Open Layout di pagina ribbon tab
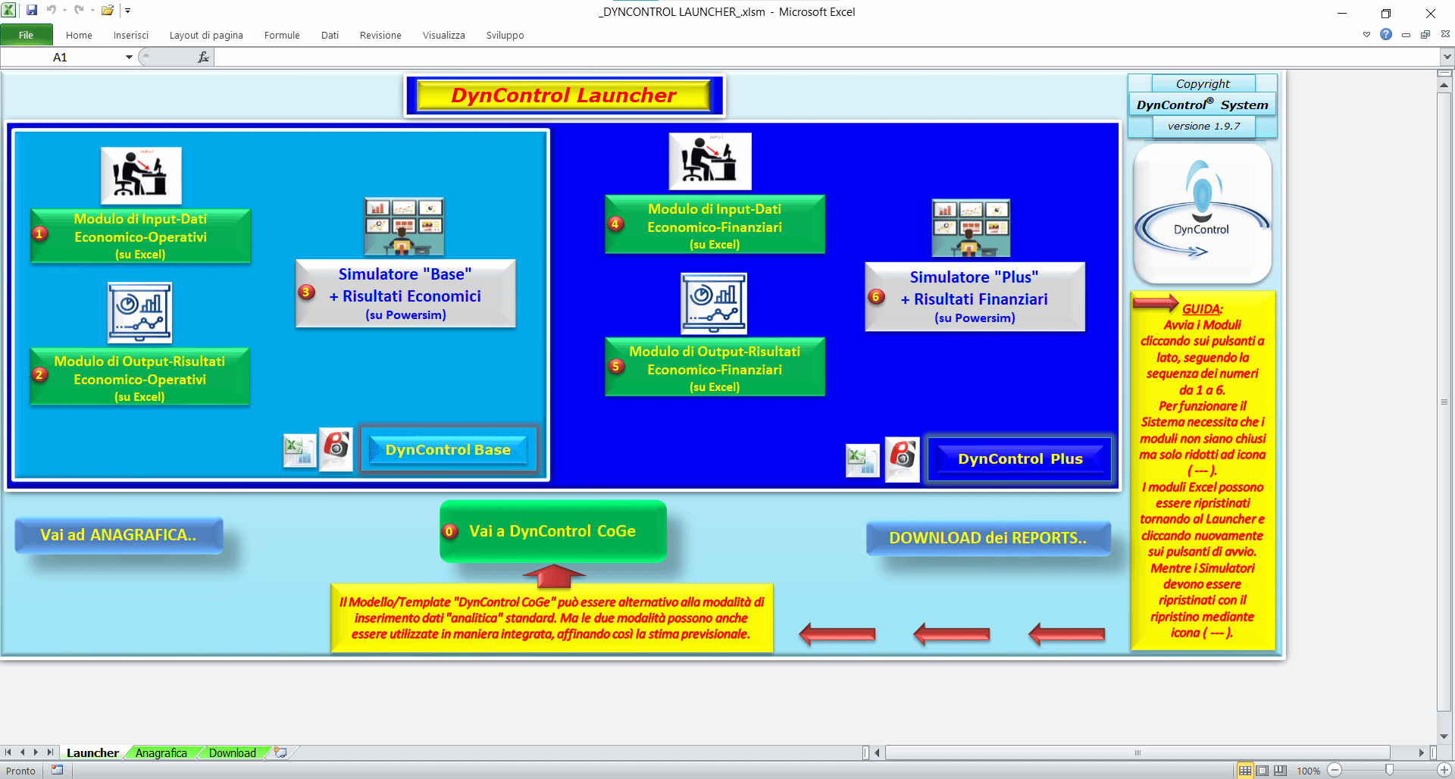 [x=206, y=35]
